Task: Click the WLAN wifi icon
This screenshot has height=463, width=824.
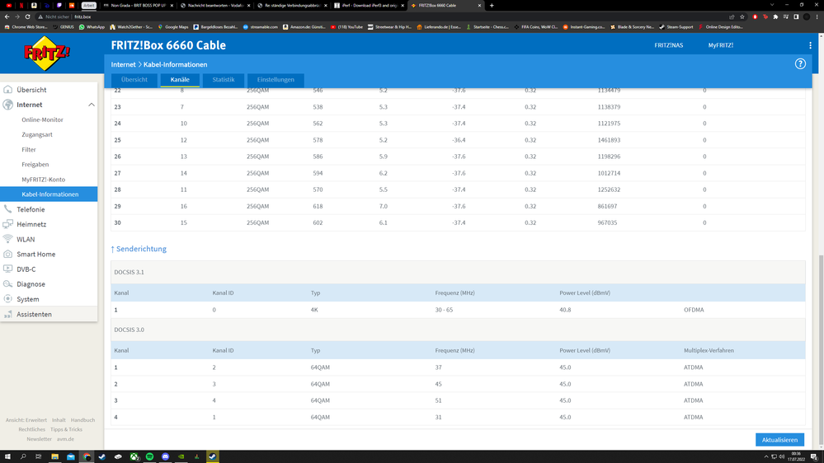Action: 8,239
